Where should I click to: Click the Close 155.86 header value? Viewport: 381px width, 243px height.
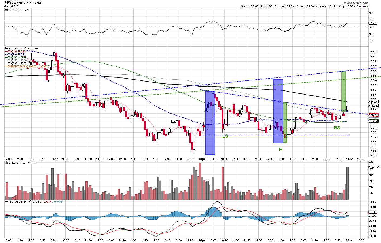click(x=305, y=6)
